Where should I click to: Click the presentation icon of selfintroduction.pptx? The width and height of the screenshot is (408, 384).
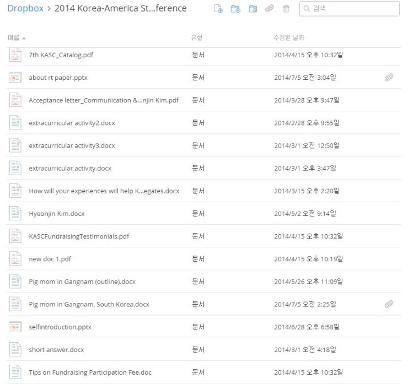click(x=15, y=327)
